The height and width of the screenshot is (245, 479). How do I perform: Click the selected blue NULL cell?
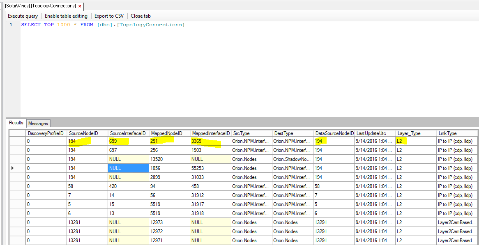(129, 168)
